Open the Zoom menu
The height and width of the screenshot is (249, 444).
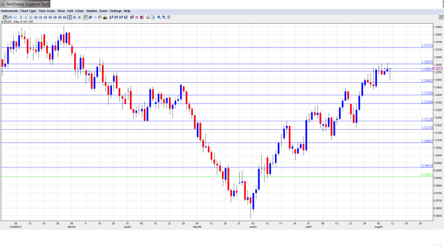[x=103, y=11]
